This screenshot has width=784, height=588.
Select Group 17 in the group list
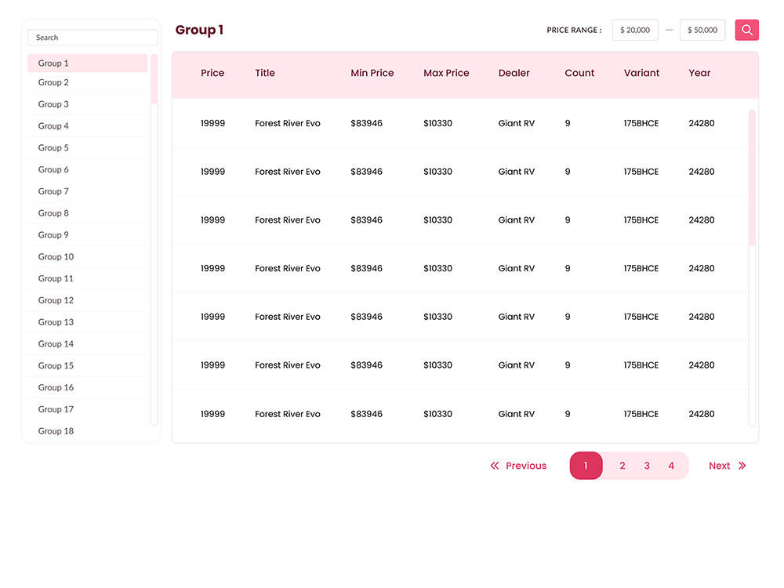click(88, 409)
